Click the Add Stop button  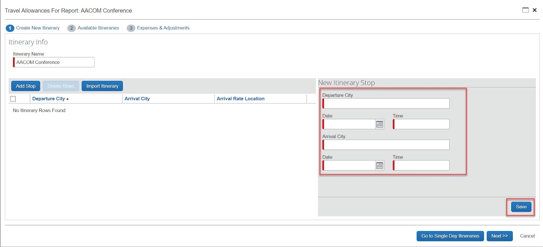[26, 86]
